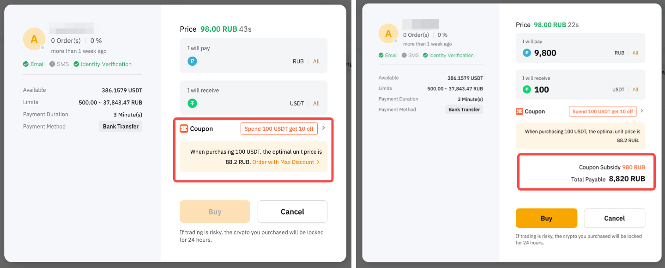This screenshot has width=665, height=268.
Task: Click the coupon ticket icon above Coupon Subsidy
Action: (x=520, y=111)
